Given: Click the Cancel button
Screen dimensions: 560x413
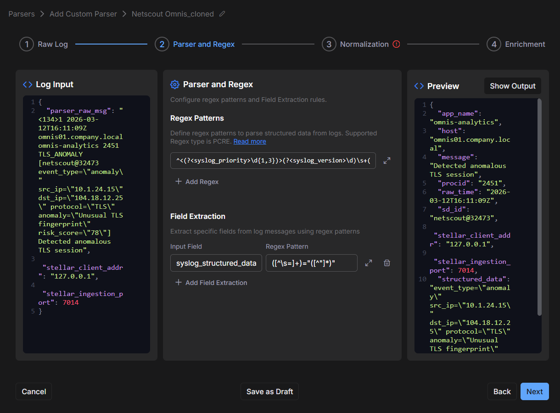Looking at the screenshot, I should coord(34,391).
